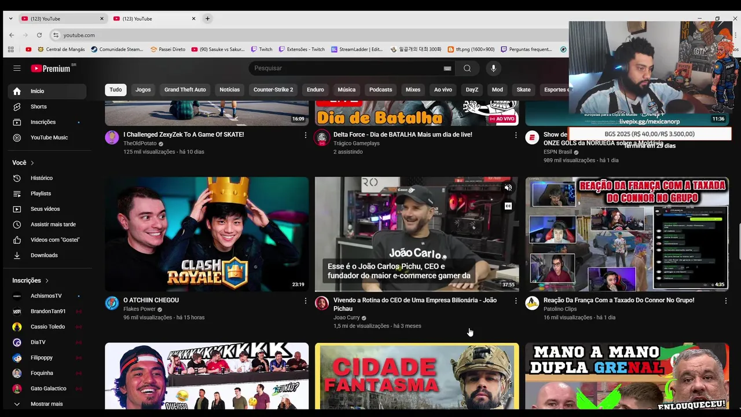Close the first YouTube tab
This screenshot has width=741, height=417.
(x=102, y=19)
